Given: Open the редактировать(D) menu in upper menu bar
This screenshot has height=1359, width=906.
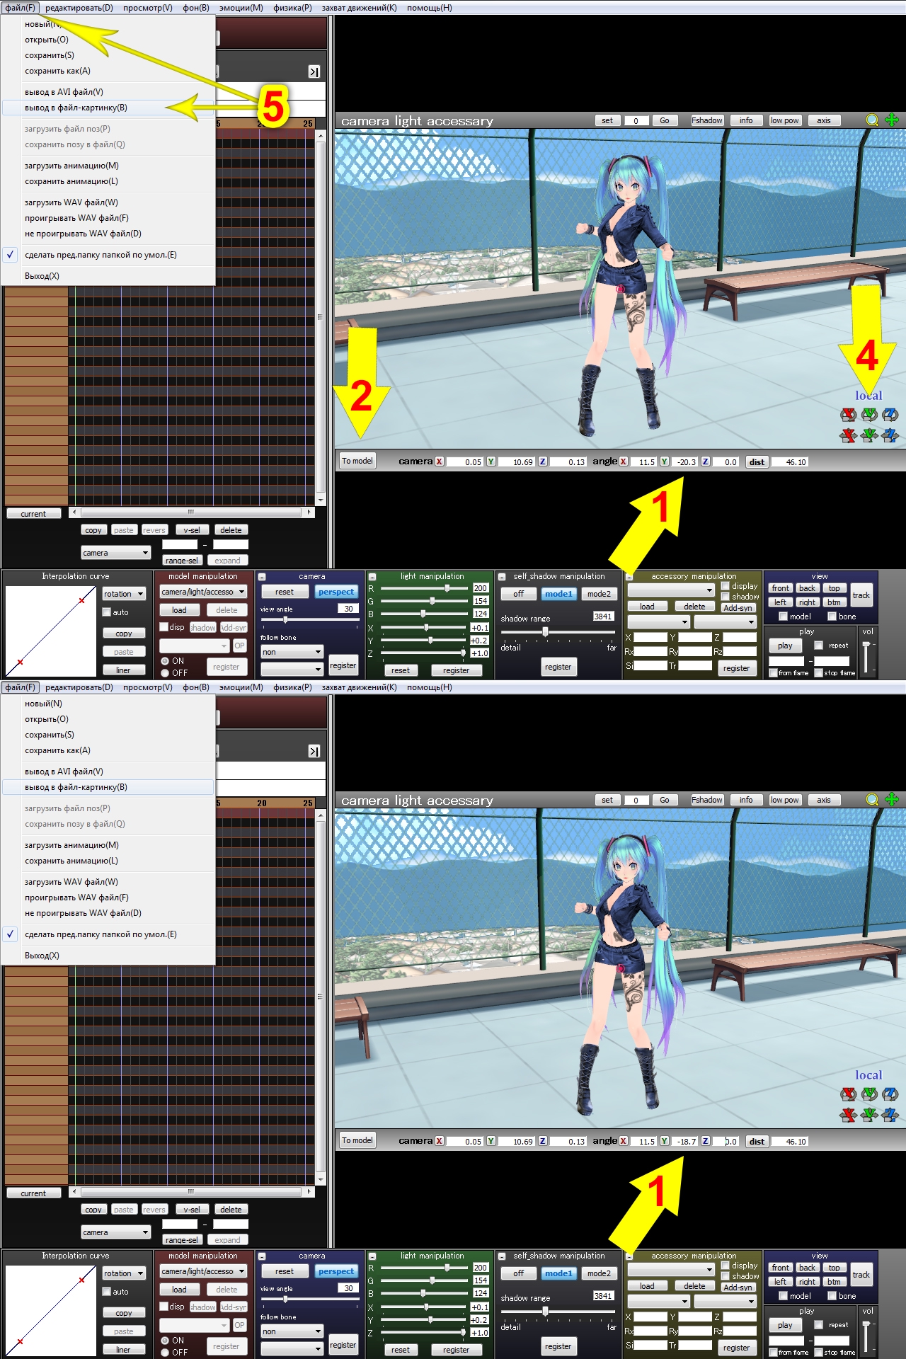Looking at the screenshot, I should pos(79,8).
